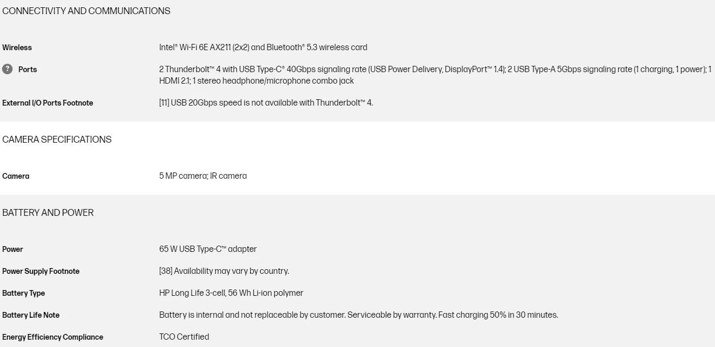Click the Ports spec label
This screenshot has width=715, height=347.
coord(28,70)
